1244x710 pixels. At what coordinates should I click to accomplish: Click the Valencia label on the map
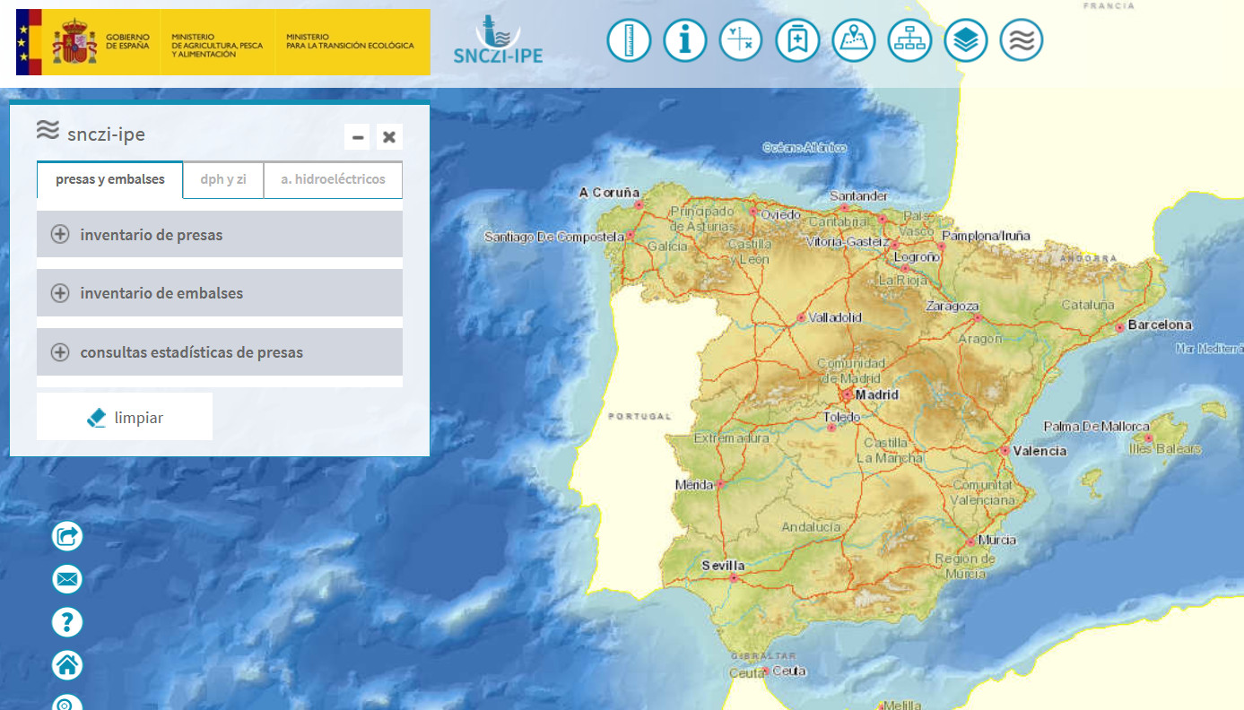point(1040,451)
